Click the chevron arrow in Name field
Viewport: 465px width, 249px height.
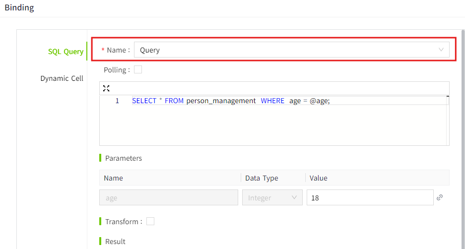[441, 50]
